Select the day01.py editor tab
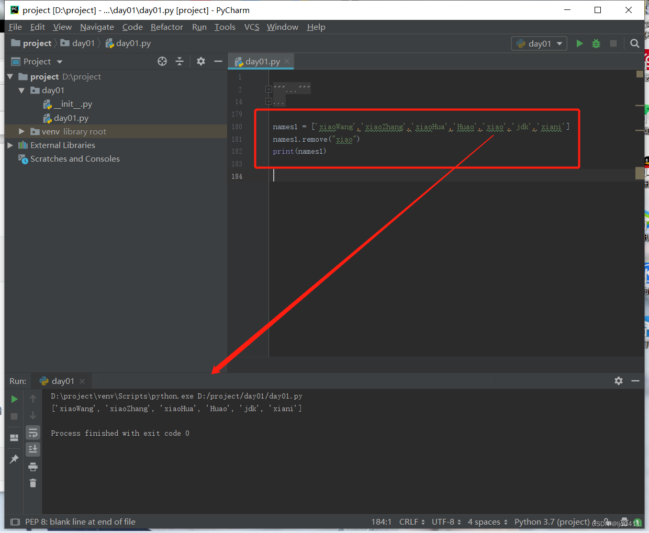 point(261,61)
